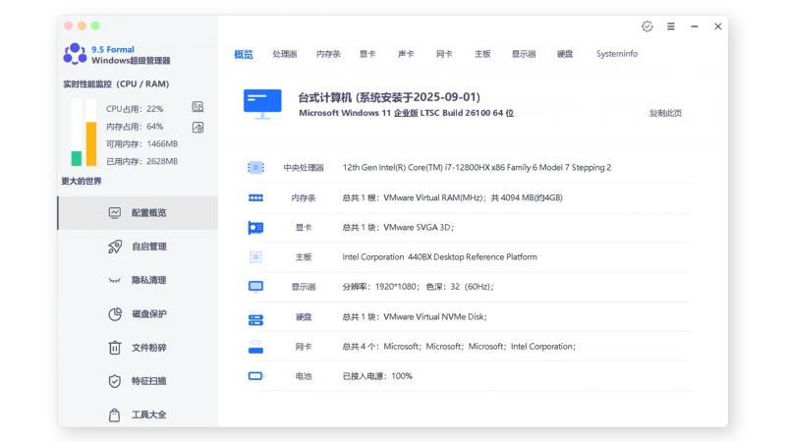Open 自启管理 in the sidebar
Viewport: 786px width, 442px height.
[x=138, y=247]
